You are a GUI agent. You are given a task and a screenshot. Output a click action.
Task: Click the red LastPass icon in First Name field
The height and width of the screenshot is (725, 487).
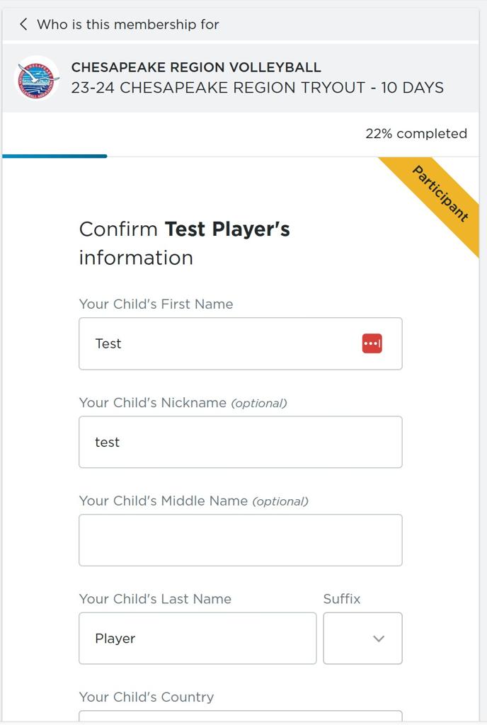click(x=372, y=343)
